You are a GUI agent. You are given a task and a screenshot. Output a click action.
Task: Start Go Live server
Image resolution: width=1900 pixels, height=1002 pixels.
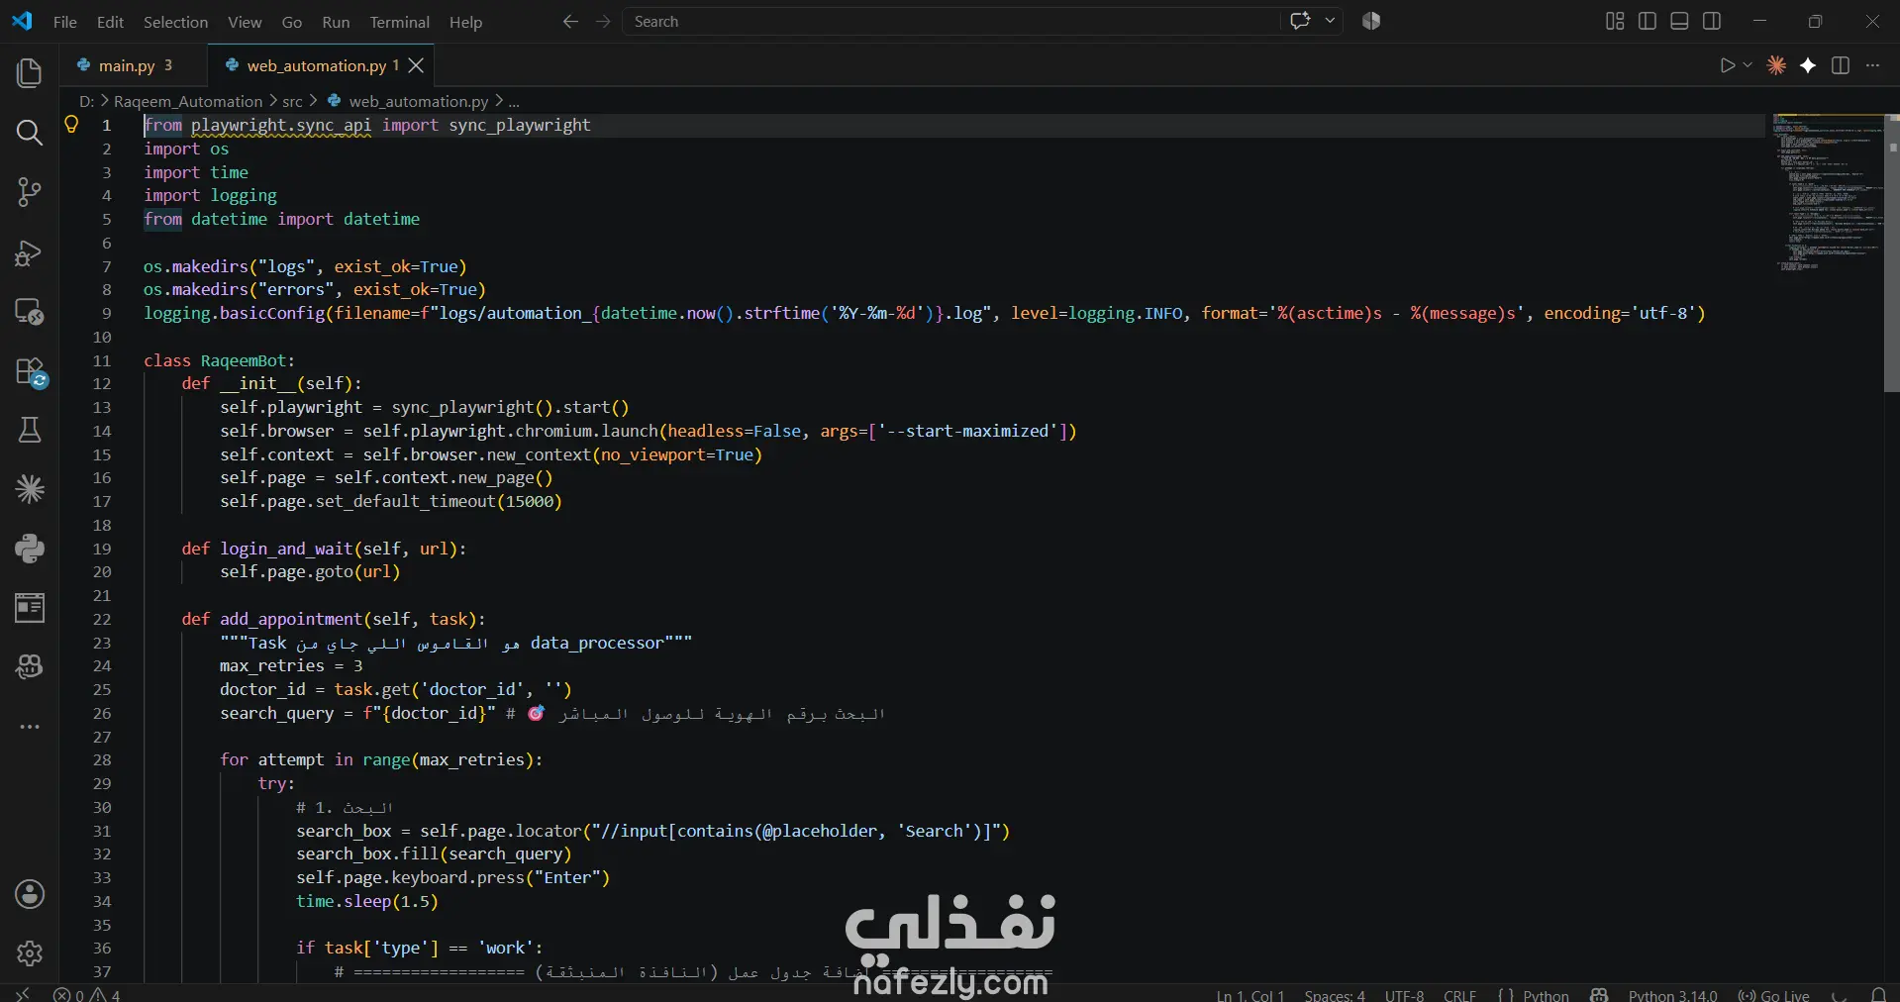[x=1773, y=995]
